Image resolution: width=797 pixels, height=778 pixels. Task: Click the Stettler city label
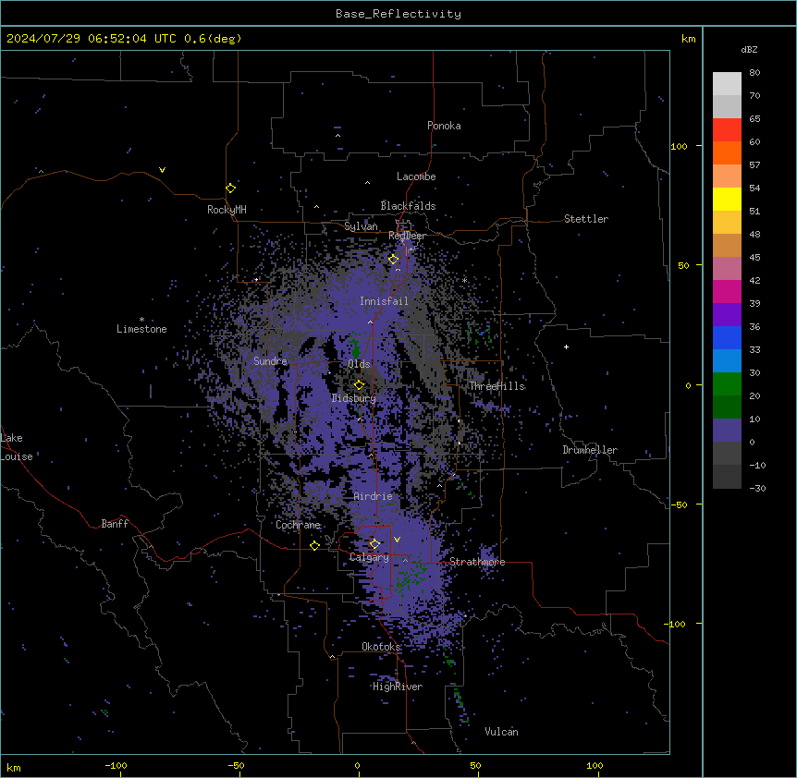(586, 219)
